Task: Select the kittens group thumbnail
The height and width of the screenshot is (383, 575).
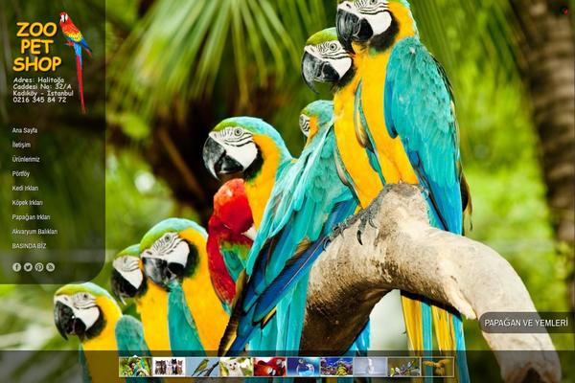Action: [169, 367]
